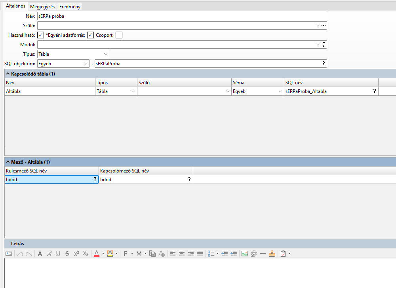The width and height of the screenshot is (396, 288).
Task: Insert a hyperlink with globe icon
Action: click(x=254, y=254)
